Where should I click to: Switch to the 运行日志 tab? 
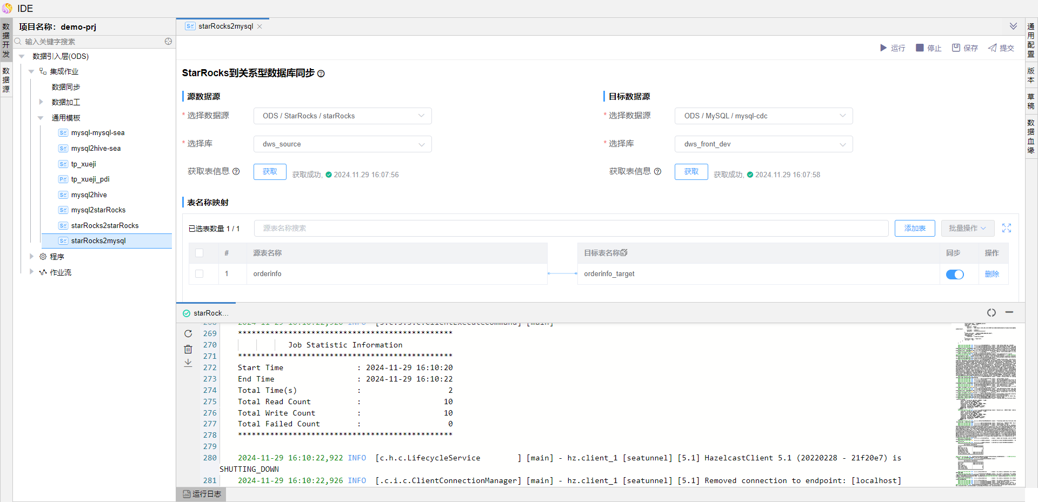click(x=202, y=494)
